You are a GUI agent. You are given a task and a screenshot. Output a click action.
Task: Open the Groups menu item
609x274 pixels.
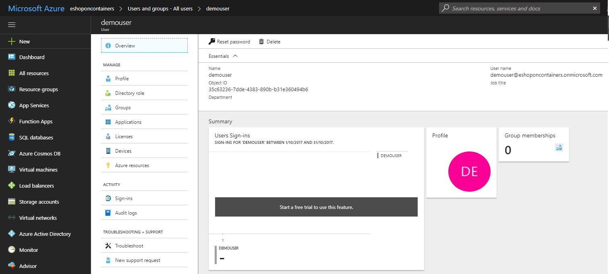144,108
